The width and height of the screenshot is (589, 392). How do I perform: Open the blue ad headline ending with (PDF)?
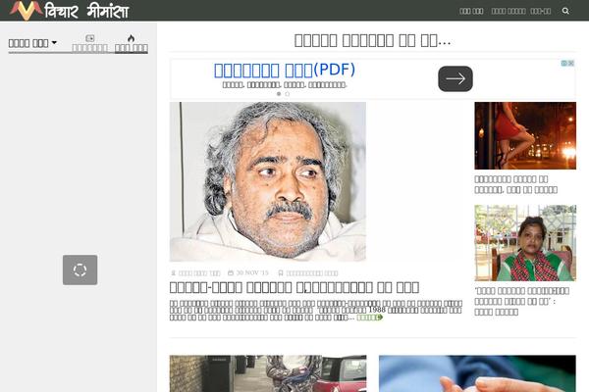pos(285,71)
